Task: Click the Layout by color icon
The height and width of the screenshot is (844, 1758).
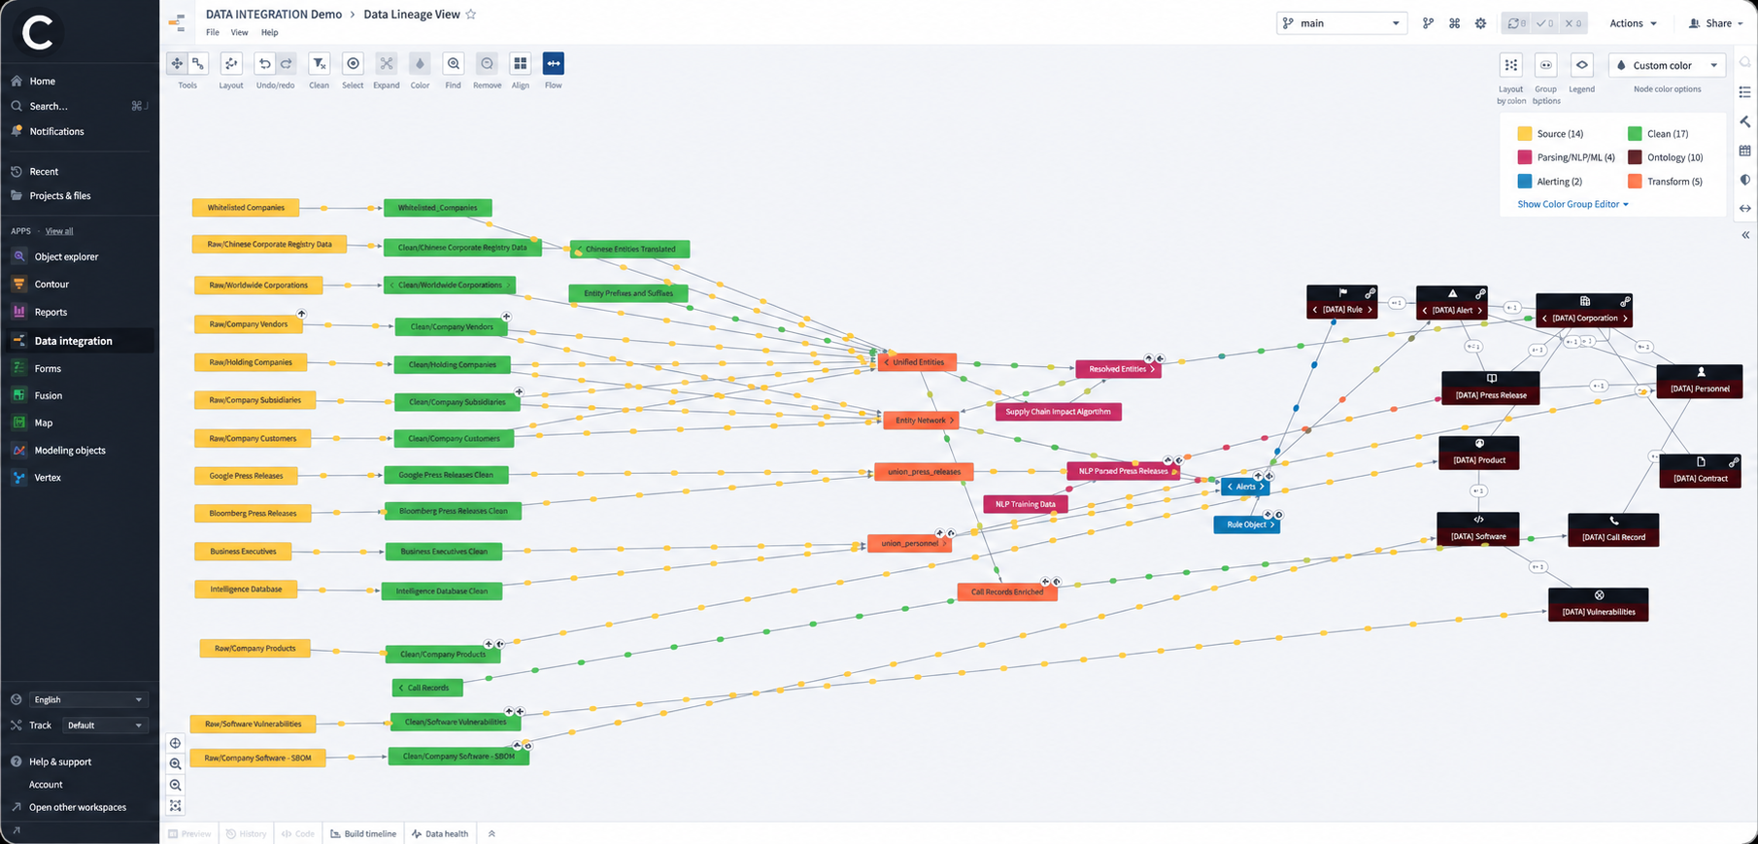Action: click(x=1511, y=65)
